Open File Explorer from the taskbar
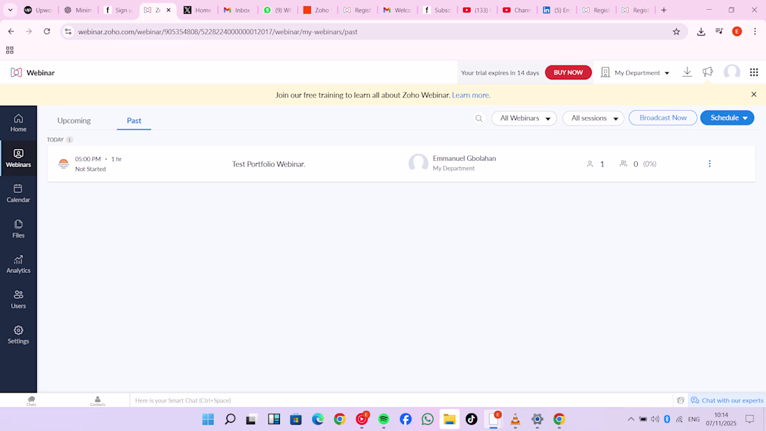Screen dimensions: 766x431 [x=449, y=419]
